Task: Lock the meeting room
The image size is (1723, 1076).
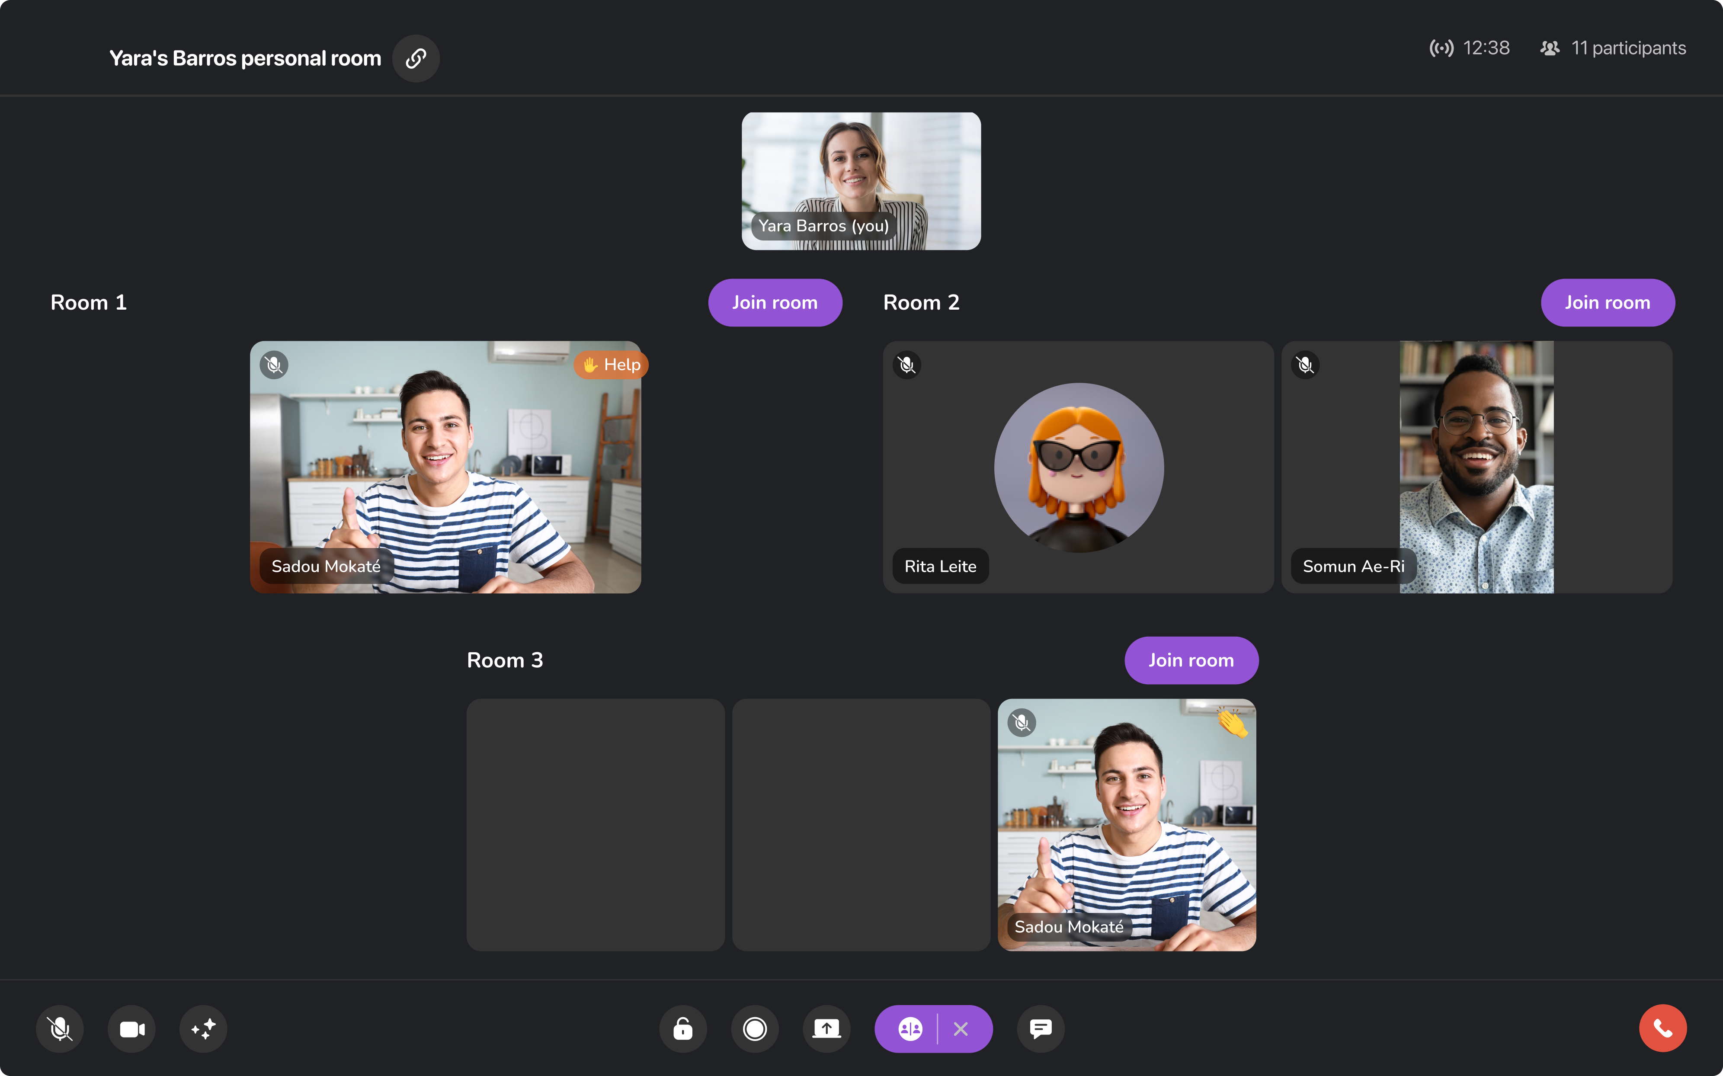Action: [x=682, y=1028]
